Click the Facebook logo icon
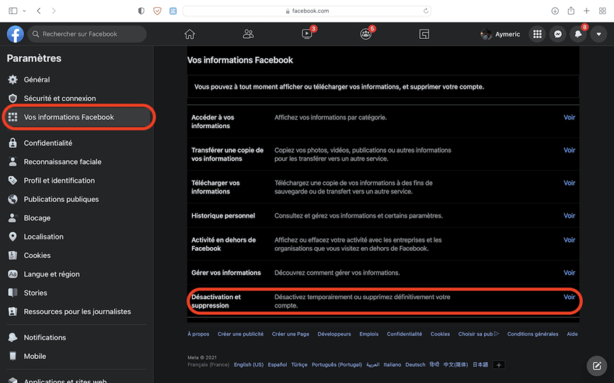614x383 pixels. [15, 34]
